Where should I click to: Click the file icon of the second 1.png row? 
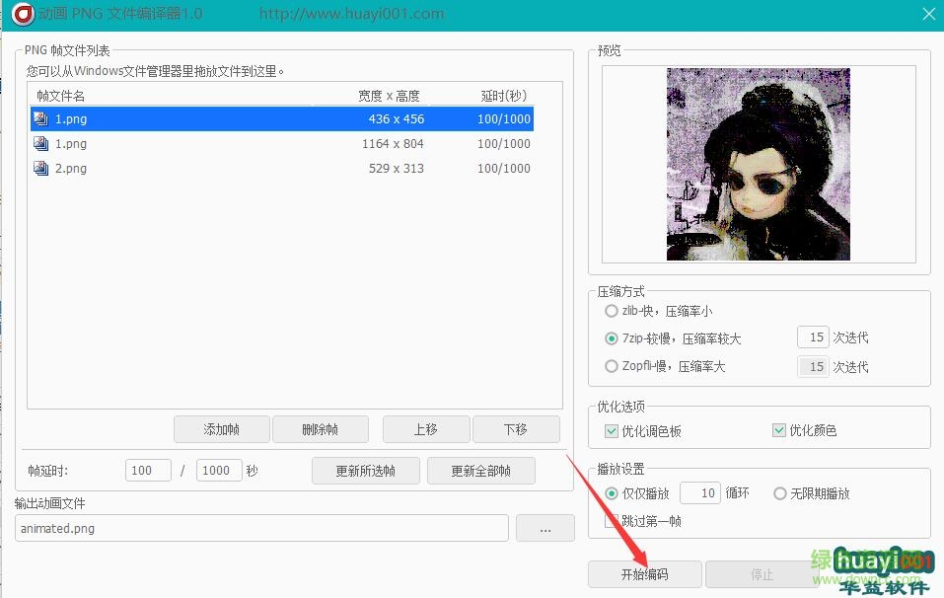point(39,143)
